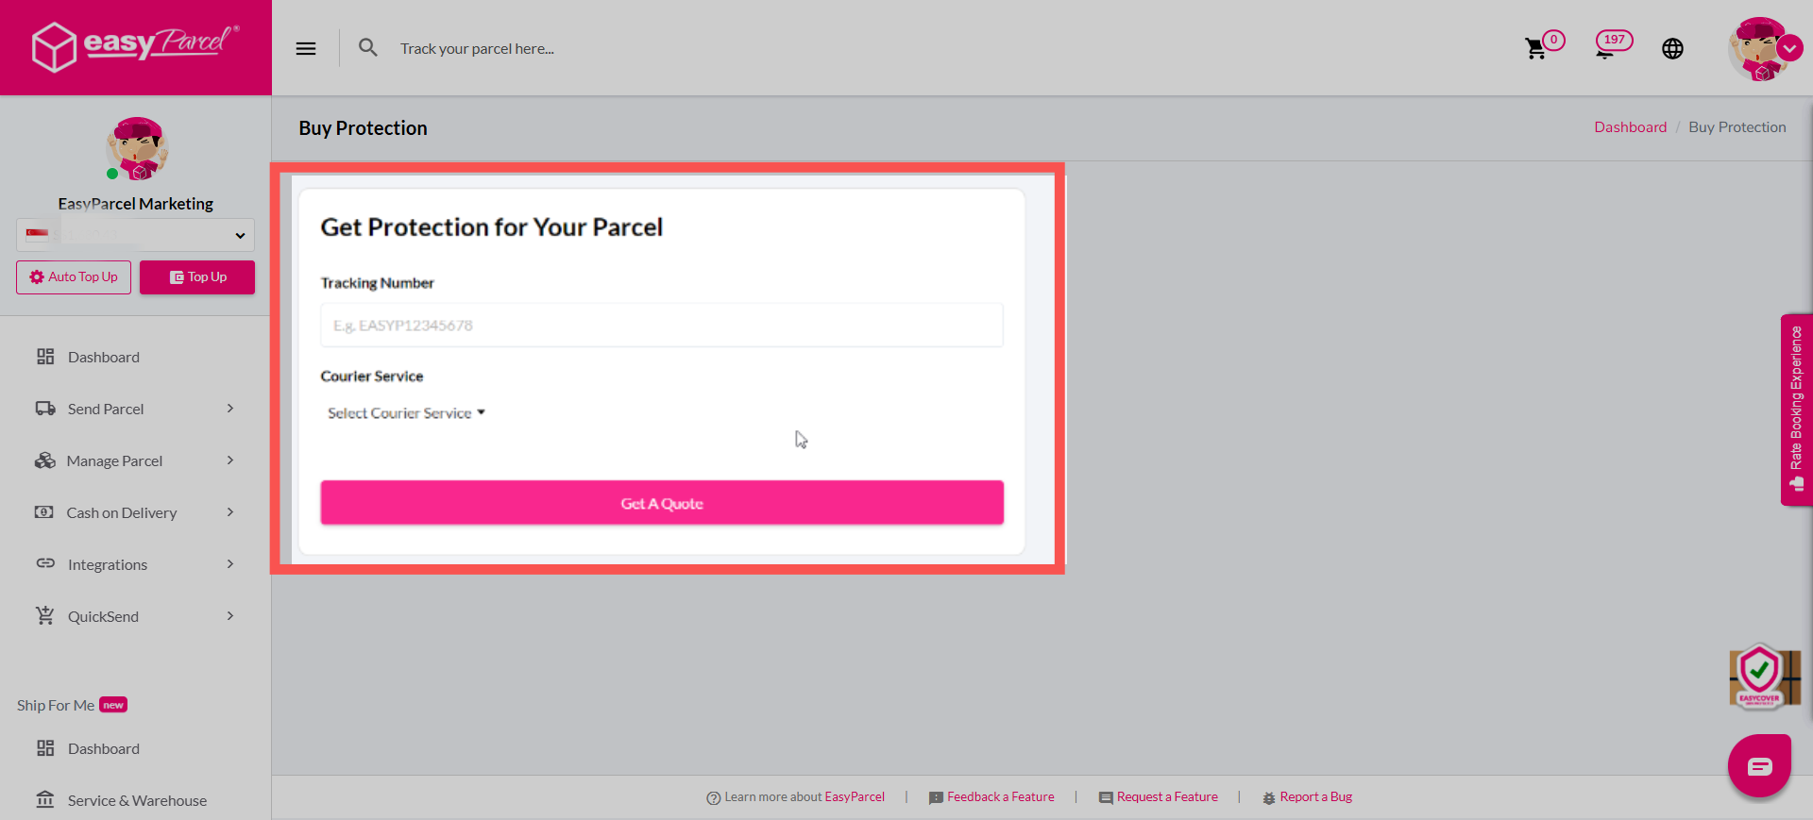
Task: Open Select Courier Service dropdown
Action: click(x=406, y=413)
